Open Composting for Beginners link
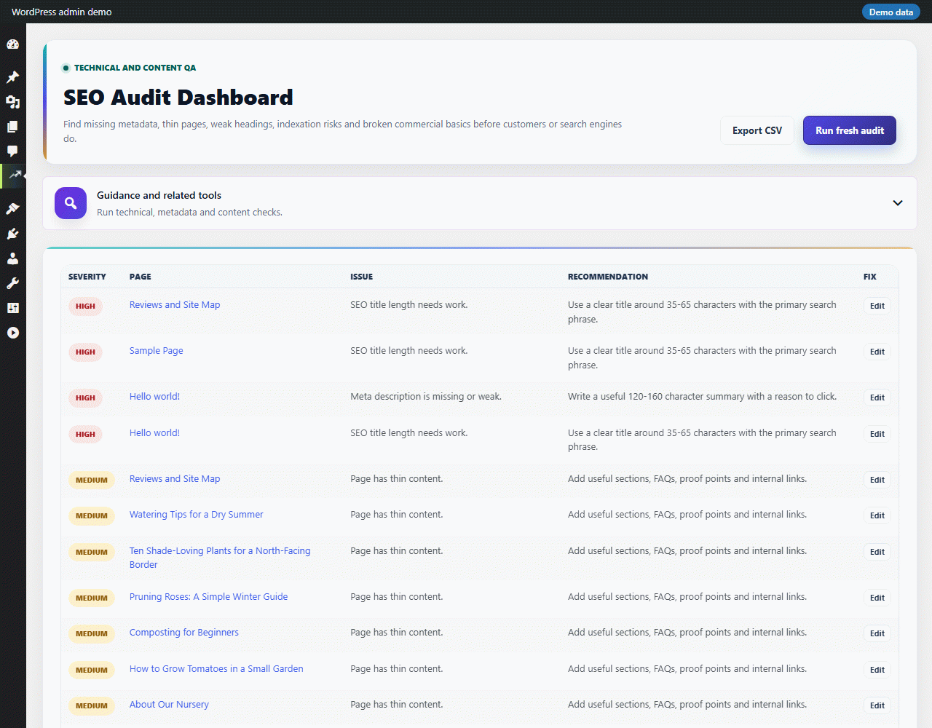This screenshot has height=728, width=932. click(x=184, y=633)
